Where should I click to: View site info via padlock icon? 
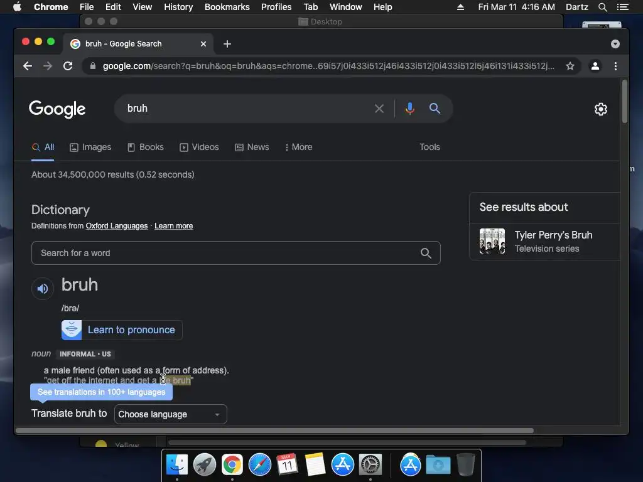(93, 66)
